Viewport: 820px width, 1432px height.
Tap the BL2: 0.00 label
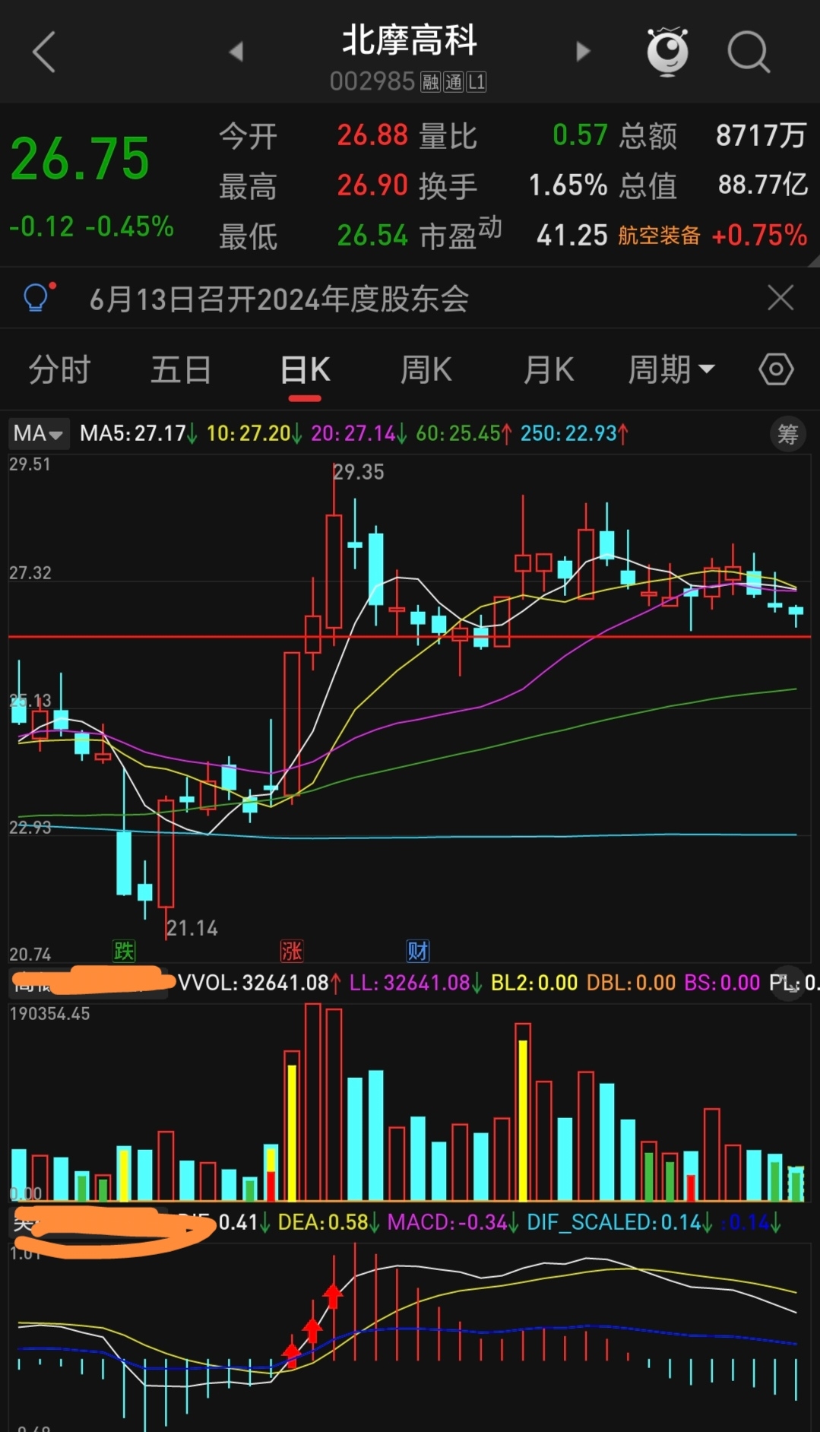tap(534, 983)
